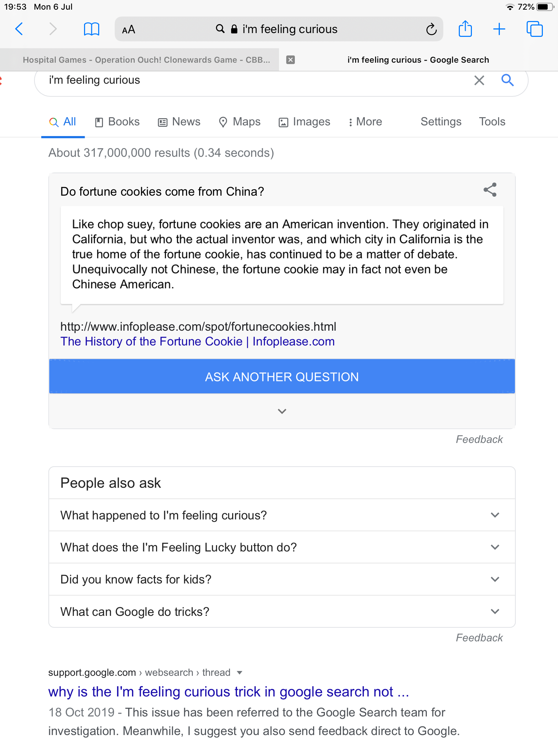
Task: Switch to the Images search tab
Action: click(304, 122)
